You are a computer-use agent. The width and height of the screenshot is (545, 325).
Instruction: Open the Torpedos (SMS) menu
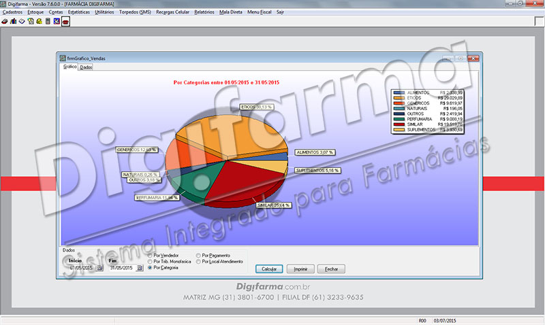135,12
